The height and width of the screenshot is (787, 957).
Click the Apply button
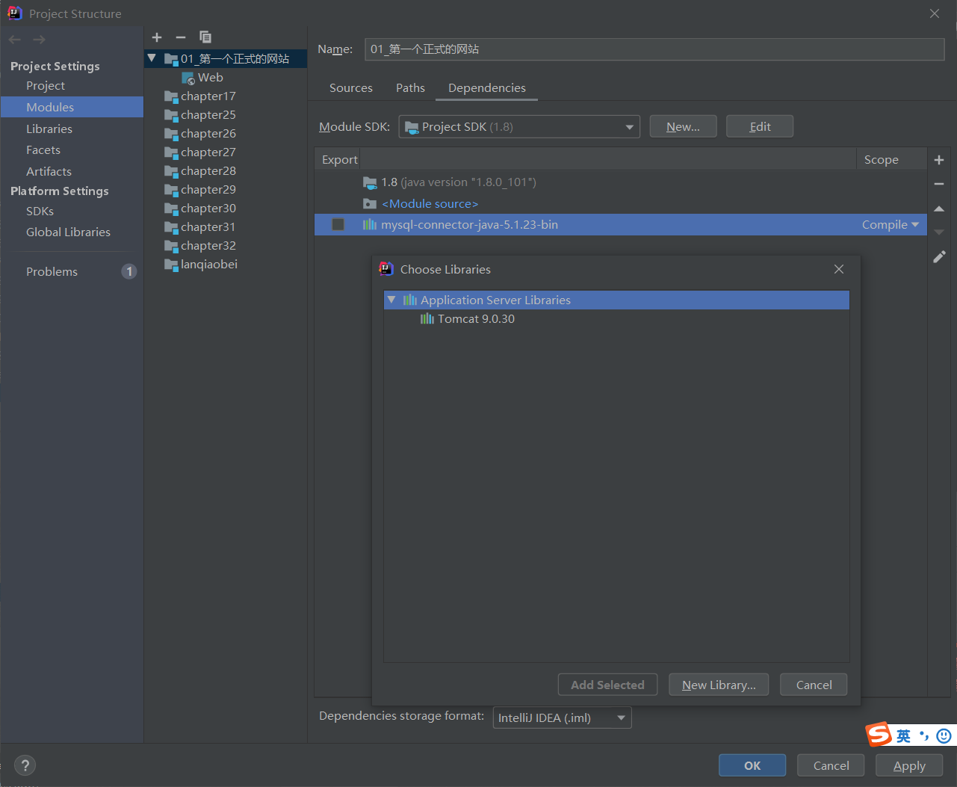point(909,765)
